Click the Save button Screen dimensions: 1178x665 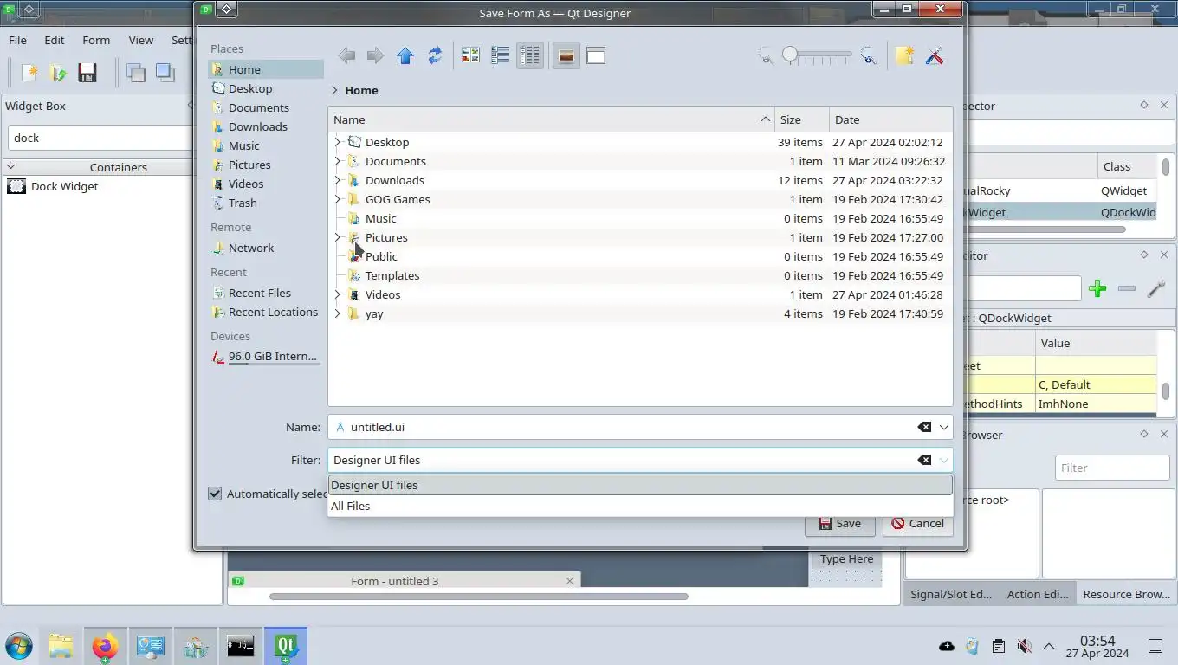click(x=839, y=523)
